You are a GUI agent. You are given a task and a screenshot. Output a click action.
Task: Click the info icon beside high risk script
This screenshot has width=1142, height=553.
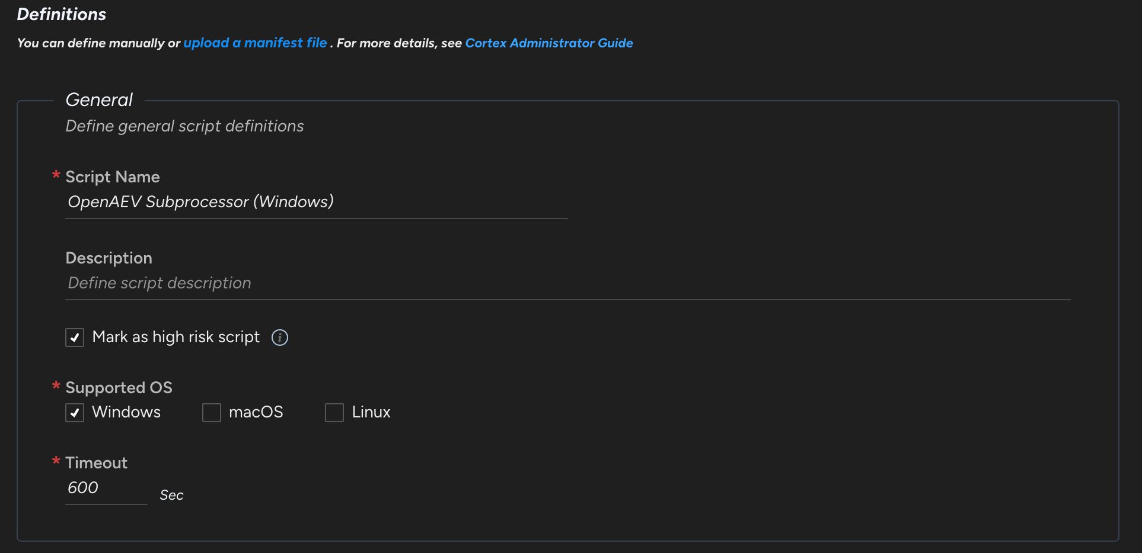pyautogui.click(x=279, y=337)
